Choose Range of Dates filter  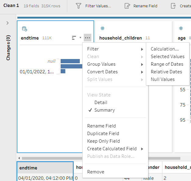(x=167, y=64)
